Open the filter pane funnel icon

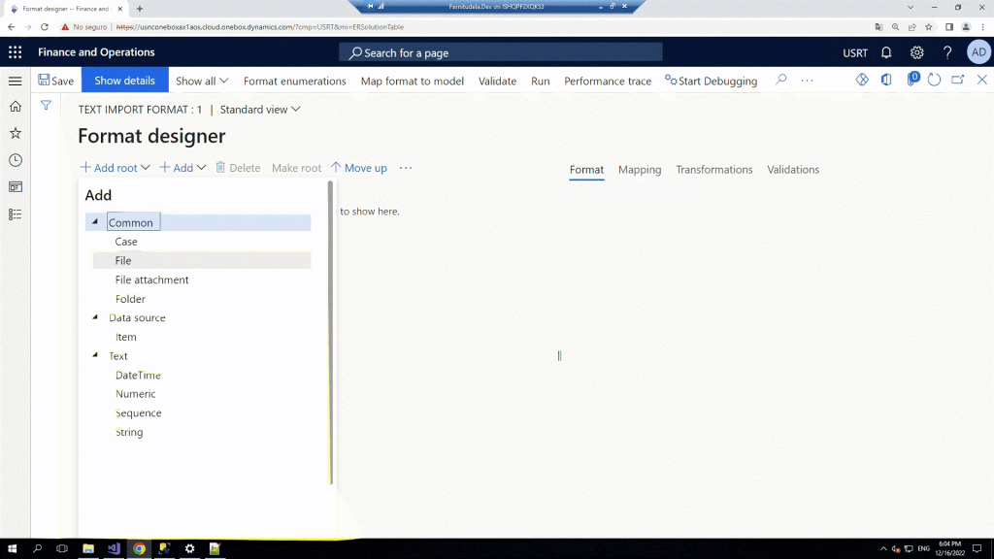tap(46, 105)
